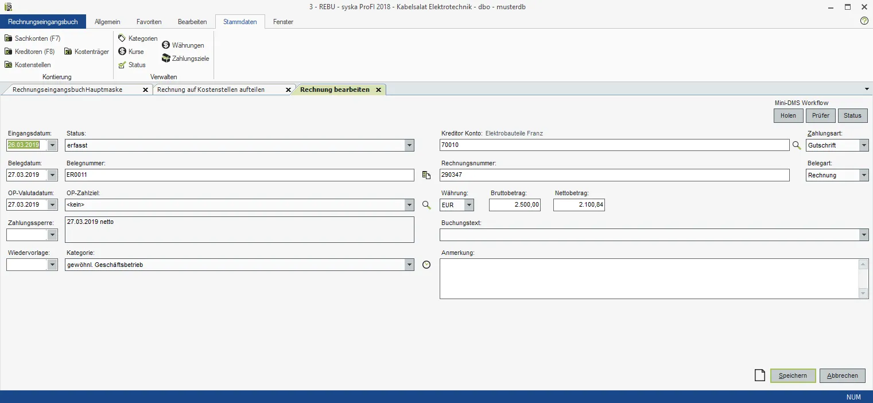
Task: Click search magnifier next to OP-Zahlziel
Action: (426, 205)
